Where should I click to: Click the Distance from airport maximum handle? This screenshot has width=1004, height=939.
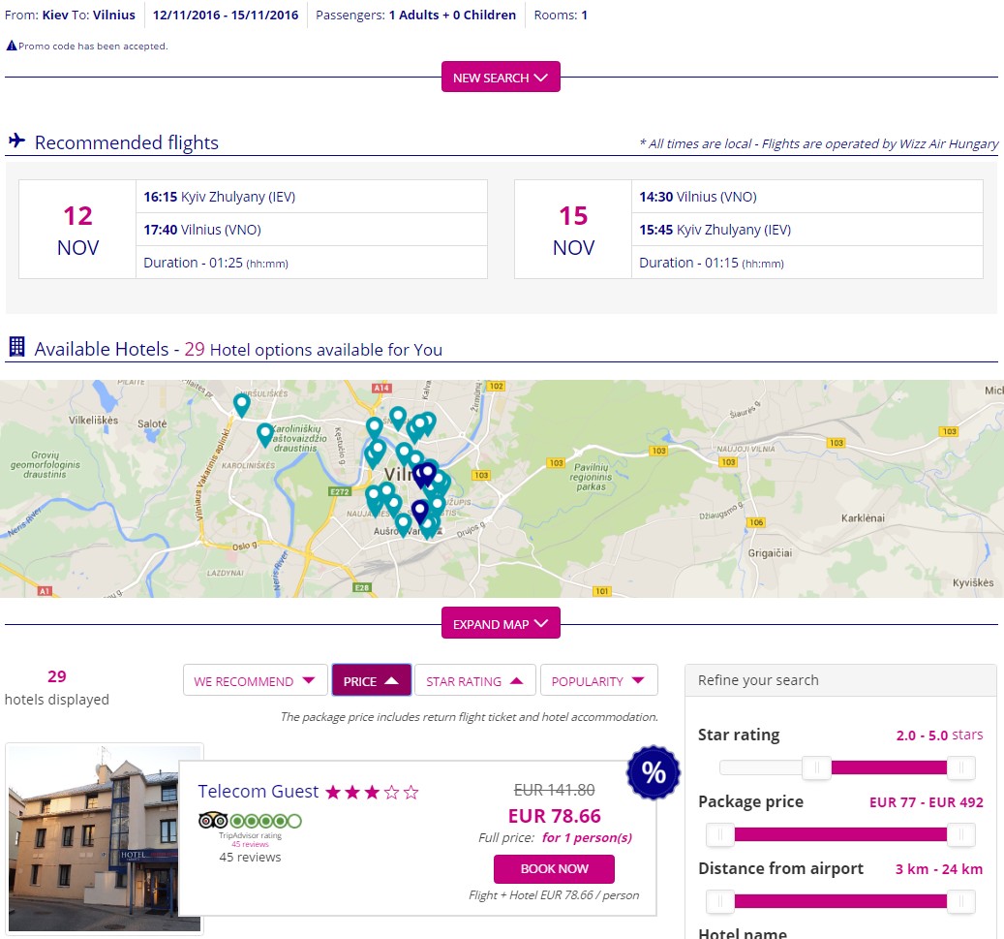(960, 901)
